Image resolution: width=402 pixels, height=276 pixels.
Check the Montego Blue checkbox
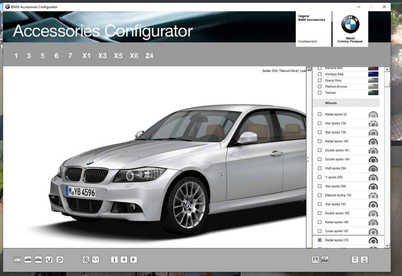pyautogui.click(x=319, y=74)
